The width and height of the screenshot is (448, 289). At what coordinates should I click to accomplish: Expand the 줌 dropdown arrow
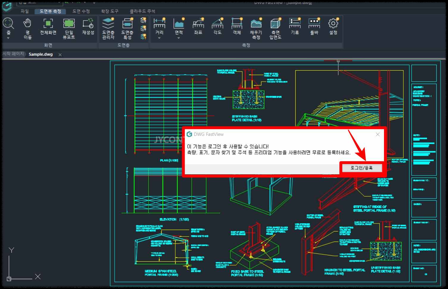(x=8, y=38)
